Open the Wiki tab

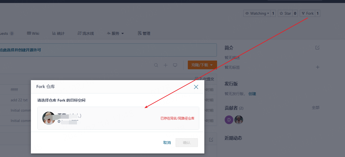(x=33, y=33)
